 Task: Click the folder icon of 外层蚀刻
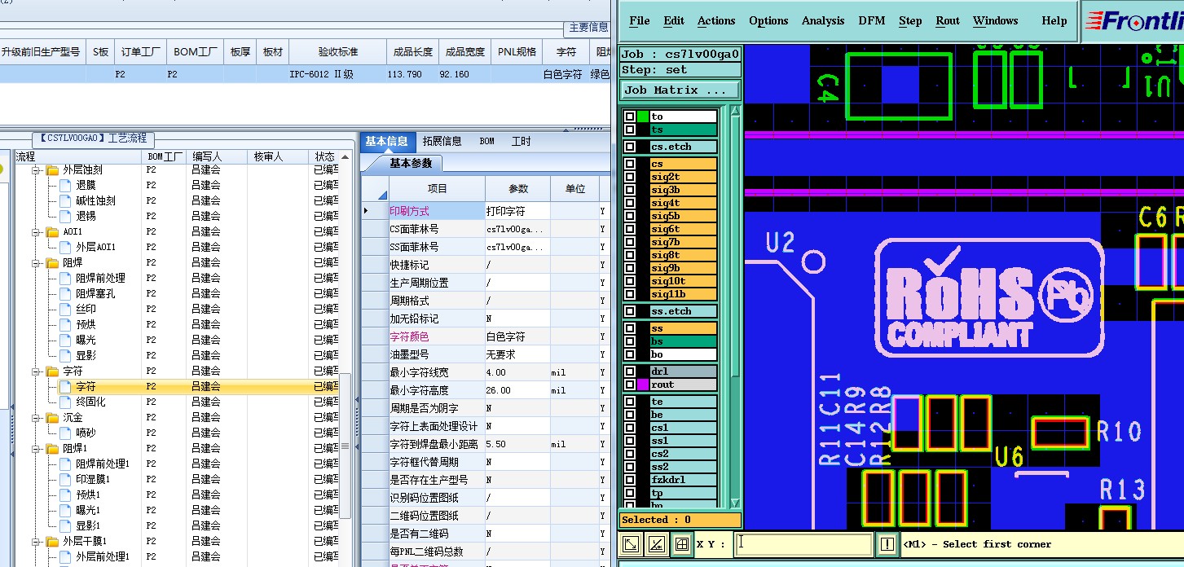53,170
